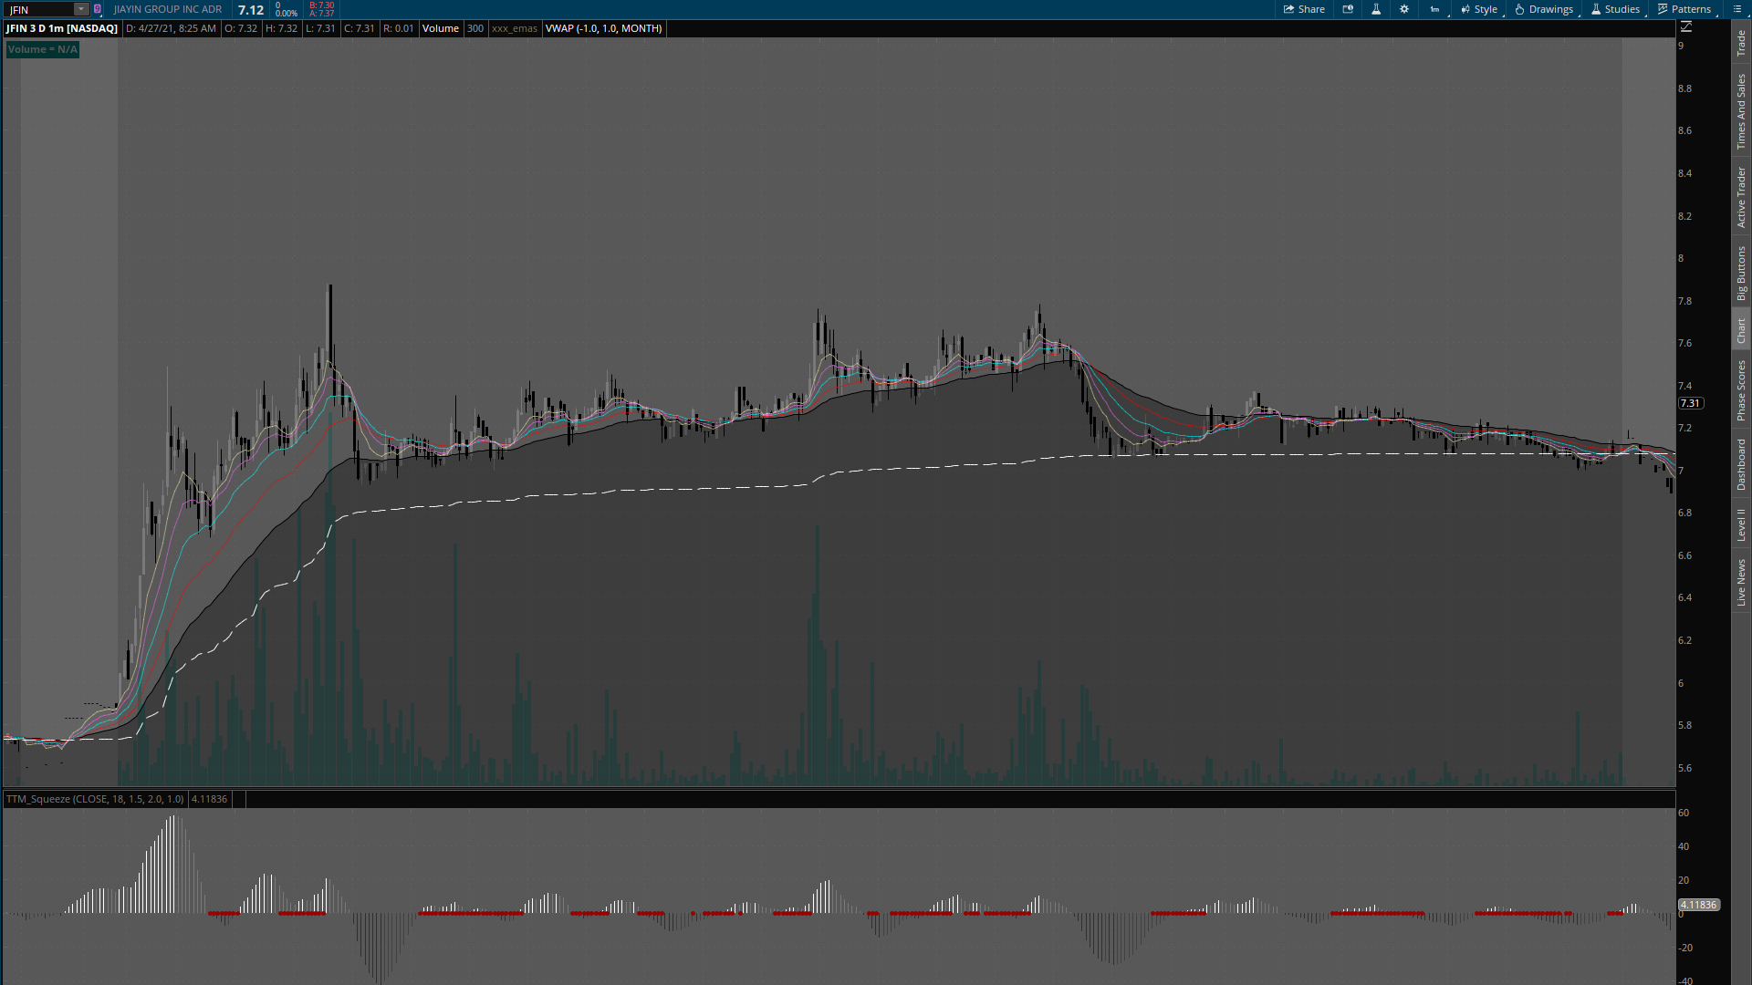Click the flask icon beside the gear
Viewport: 1752px width, 985px height.
(1376, 9)
